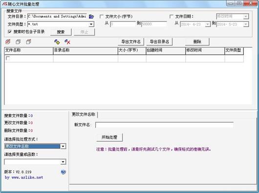Minimize the 随心文件批量处理 window
This screenshot has height=193, width=259.
(x=231, y=3)
